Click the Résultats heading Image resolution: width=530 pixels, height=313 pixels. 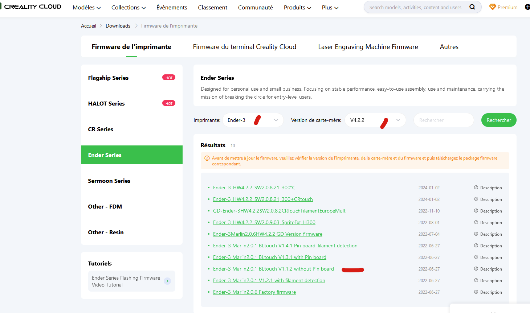pyautogui.click(x=213, y=145)
